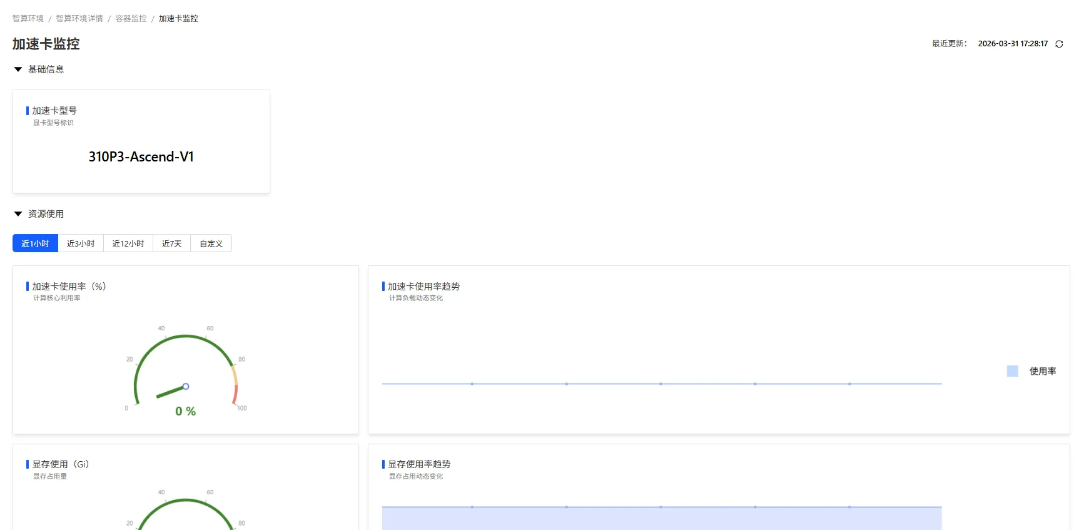
Task: Select the 近1小时 time range tab
Action: pos(35,243)
